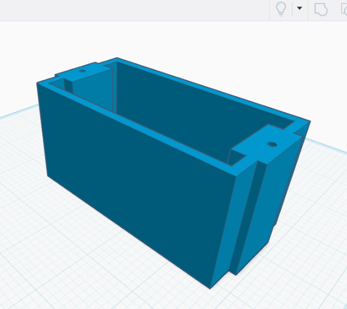The width and height of the screenshot is (347, 309).
Task: Click the Group shapes icon
Action: pos(321,9)
